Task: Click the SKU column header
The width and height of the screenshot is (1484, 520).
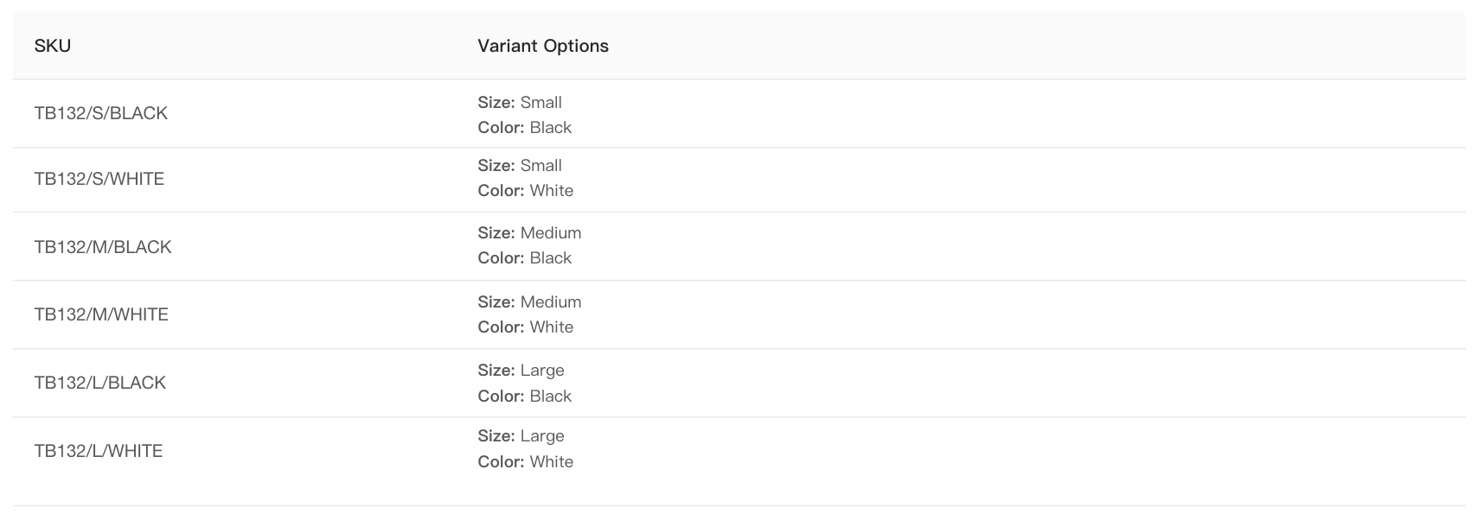Action: point(53,46)
